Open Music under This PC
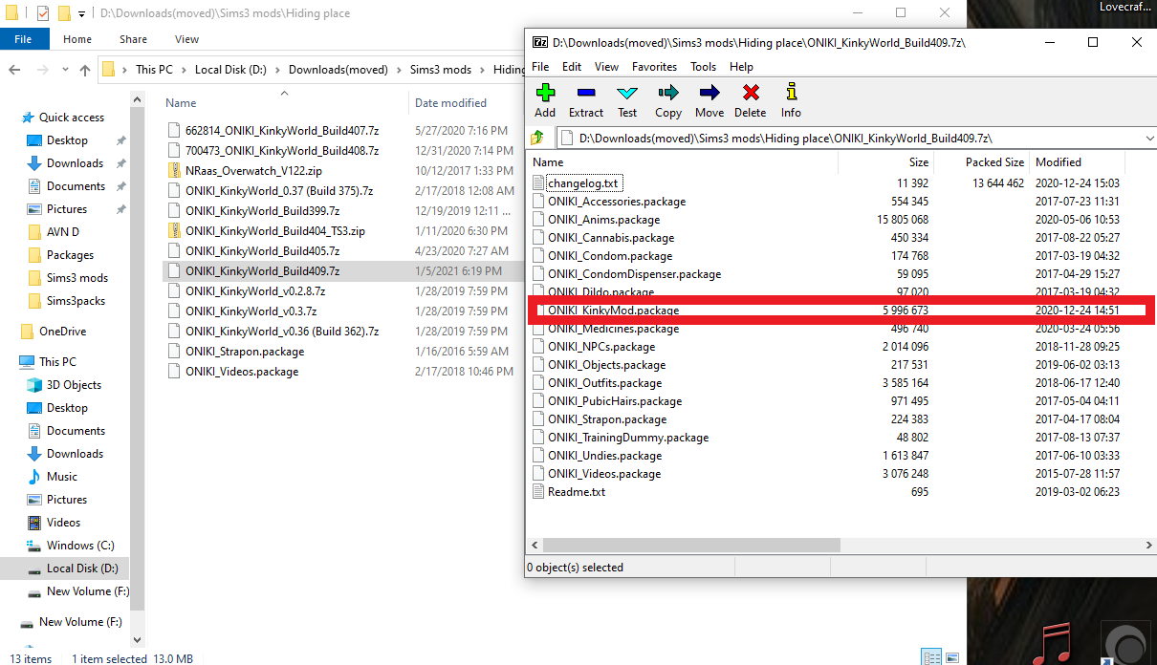This screenshot has width=1157, height=665. pos(62,477)
